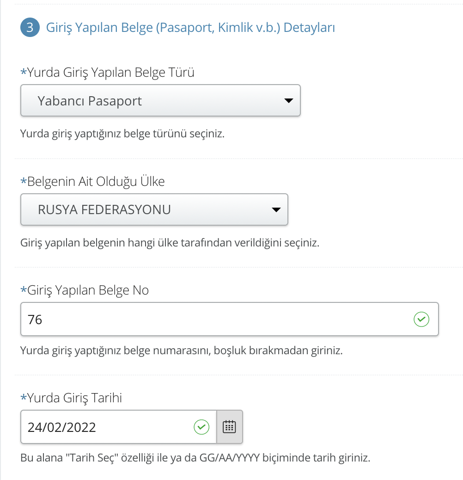This screenshot has width=463, height=480.
Task: Click the step 3 number badge
Action: pos(30,28)
